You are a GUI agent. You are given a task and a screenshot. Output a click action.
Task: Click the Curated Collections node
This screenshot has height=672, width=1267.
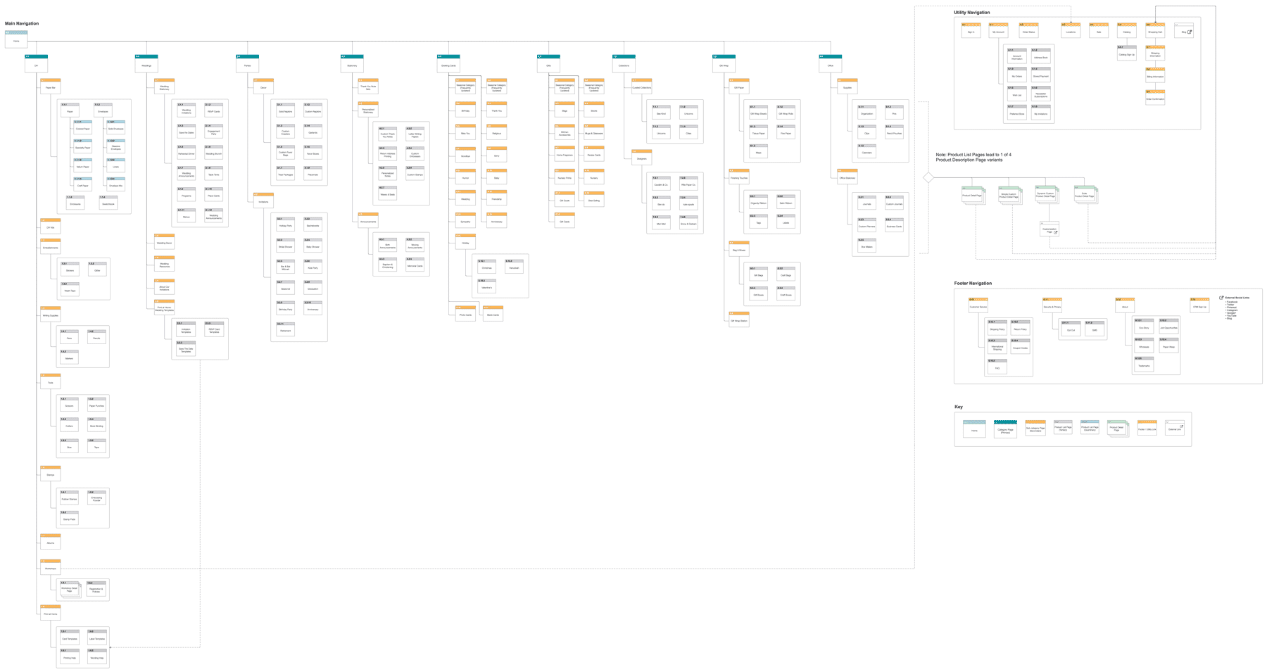[x=641, y=87]
